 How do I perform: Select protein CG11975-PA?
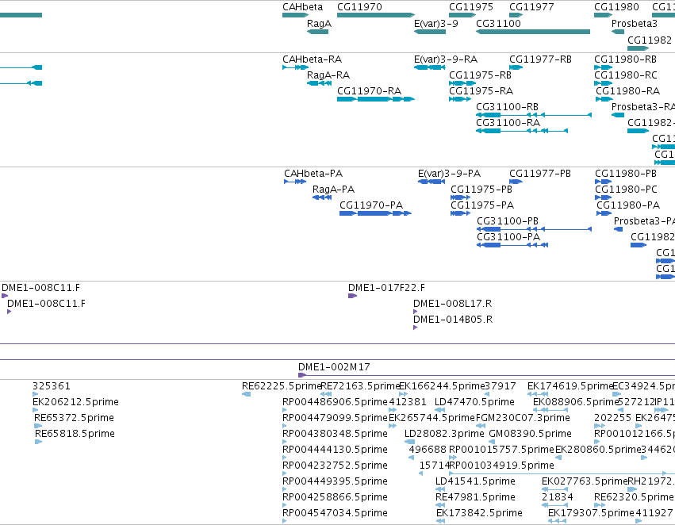(460, 213)
